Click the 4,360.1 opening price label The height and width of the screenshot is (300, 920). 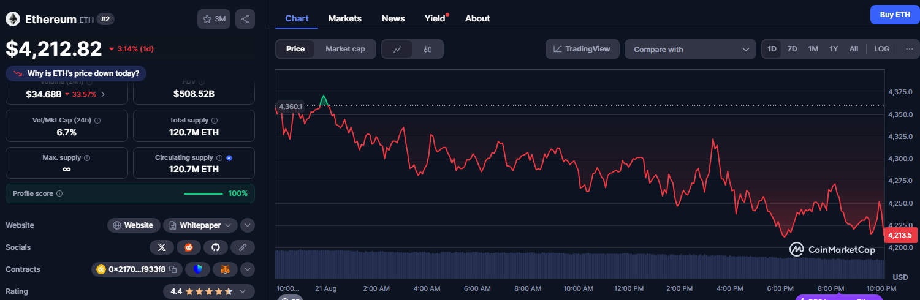[291, 107]
